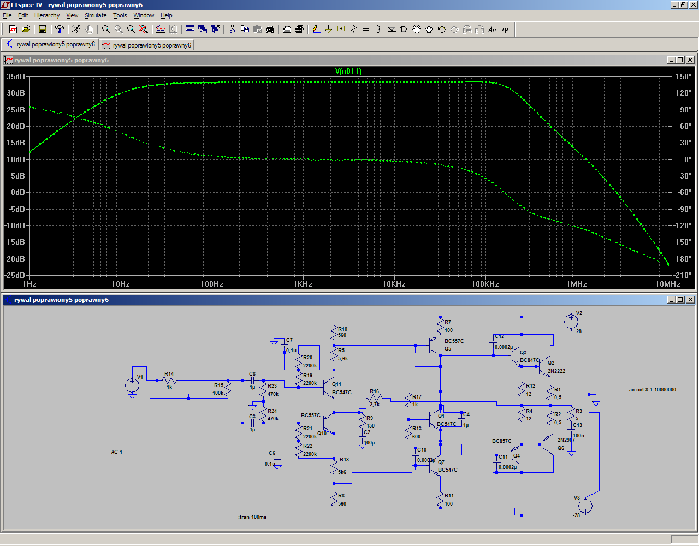
Task: Open the File menu
Action: [x=7, y=15]
